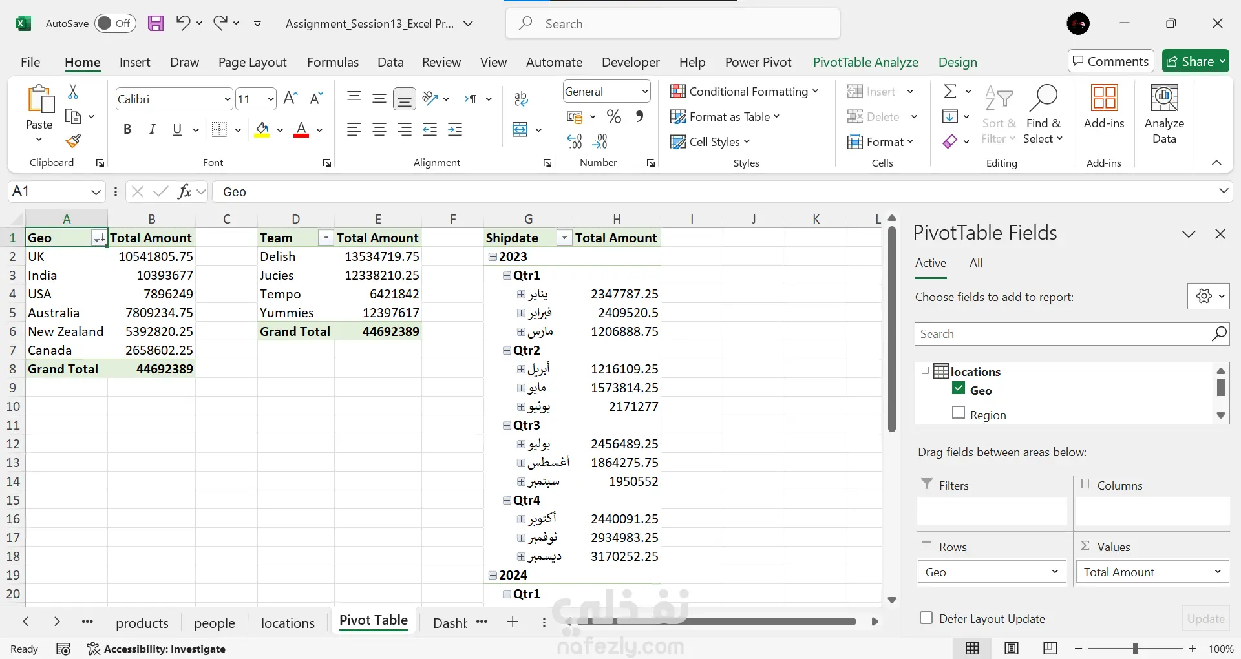Click the Borders icon
Screen dimensions: 1241x659
(220, 130)
